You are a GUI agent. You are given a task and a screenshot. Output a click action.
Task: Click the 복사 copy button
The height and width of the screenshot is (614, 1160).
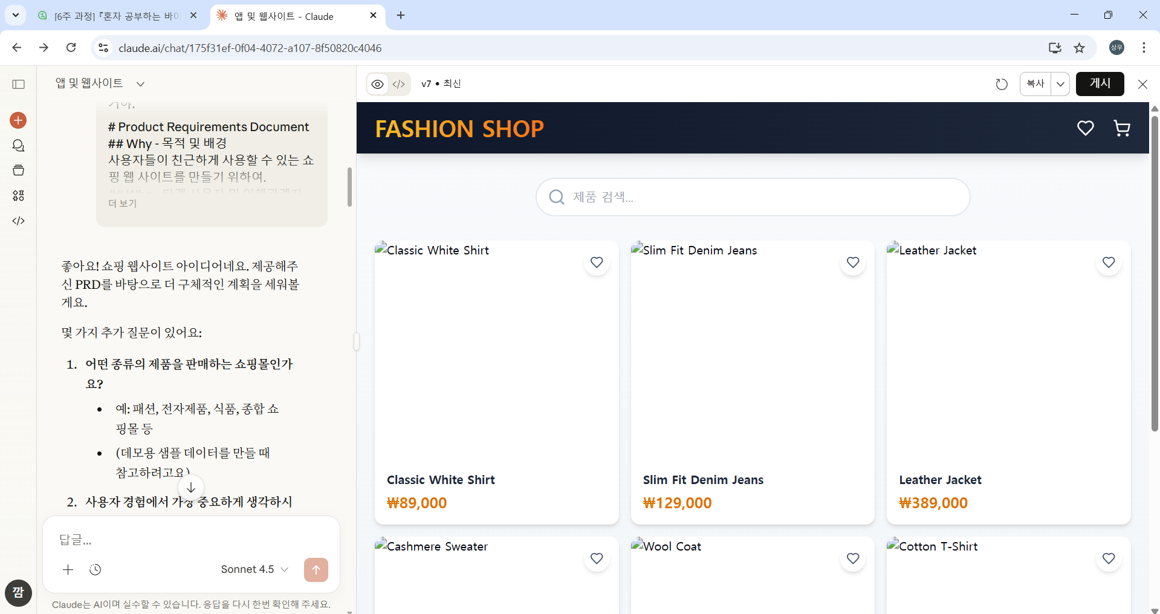(1035, 84)
